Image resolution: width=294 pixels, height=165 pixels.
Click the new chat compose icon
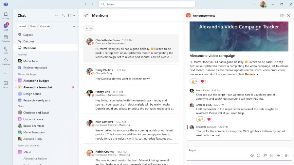[70, 15]
